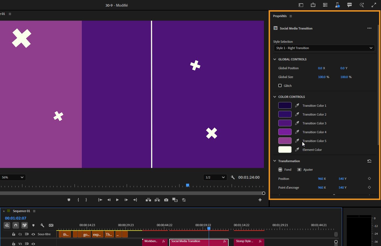Open the Style Selection dropdown
Screen dimensions: 381x246
pos(324,48)
